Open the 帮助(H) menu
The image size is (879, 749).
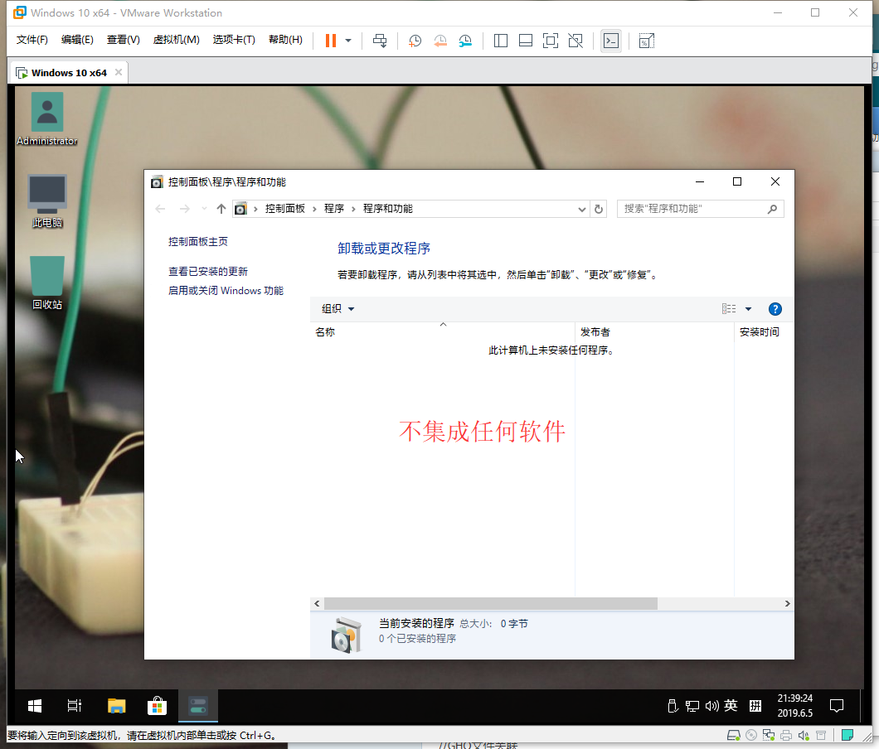[x=285, y=40]
